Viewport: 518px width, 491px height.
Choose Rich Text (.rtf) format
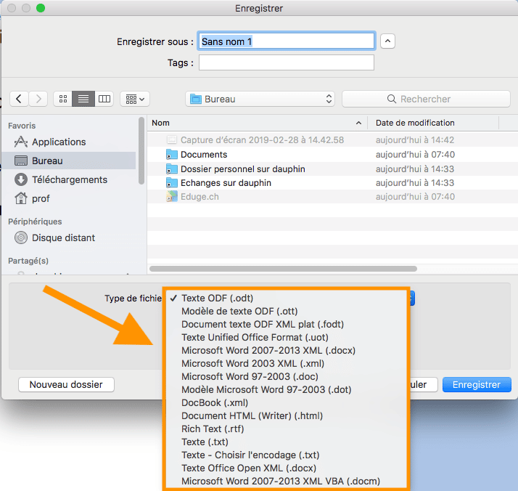point(212,429)
